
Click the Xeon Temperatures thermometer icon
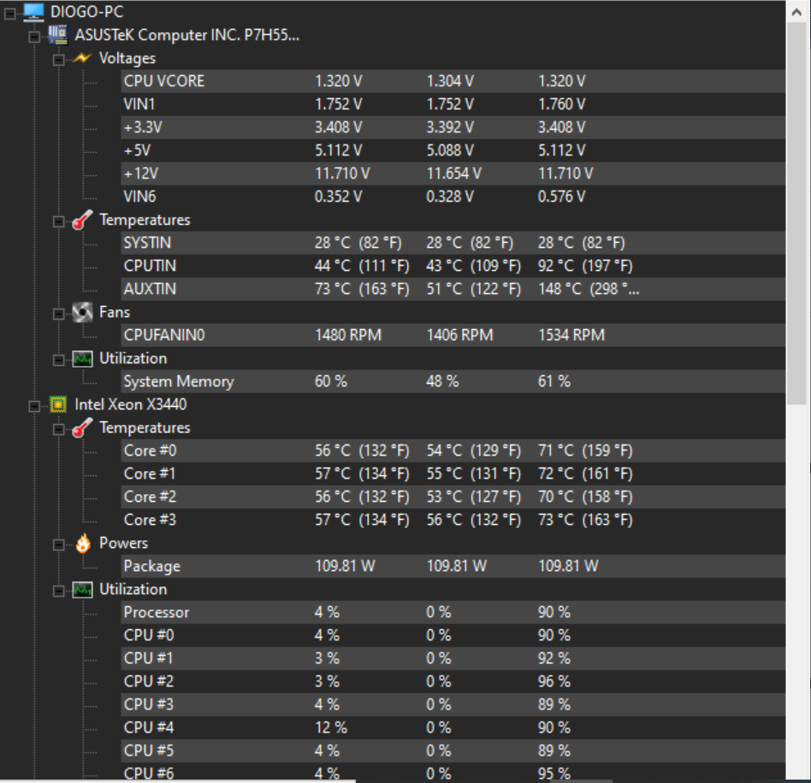pyautogui.click(x=82, y=427)
